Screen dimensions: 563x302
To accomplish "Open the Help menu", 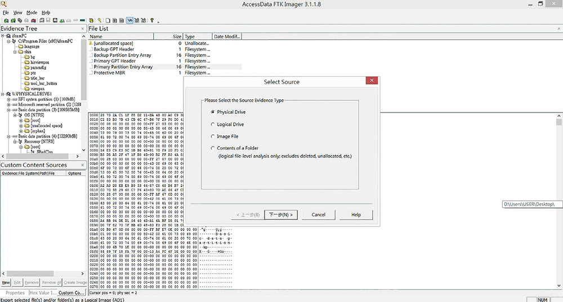I will pyautogui.click(x=46, y=12).
